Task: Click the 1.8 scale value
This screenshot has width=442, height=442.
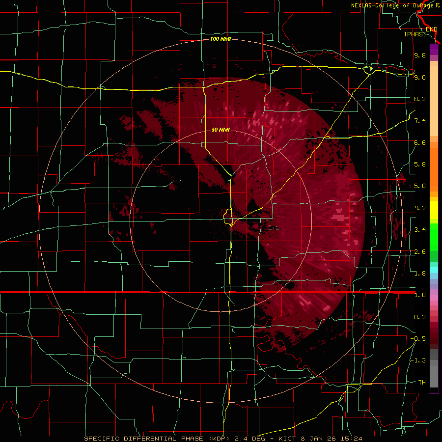Action: coord(420,274)
